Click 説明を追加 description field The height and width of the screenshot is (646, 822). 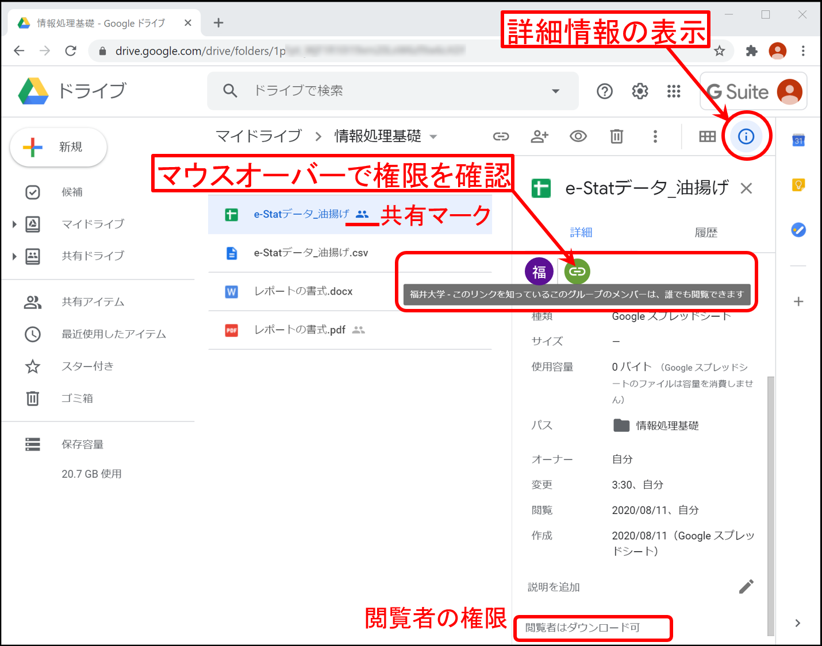[554, 587]
